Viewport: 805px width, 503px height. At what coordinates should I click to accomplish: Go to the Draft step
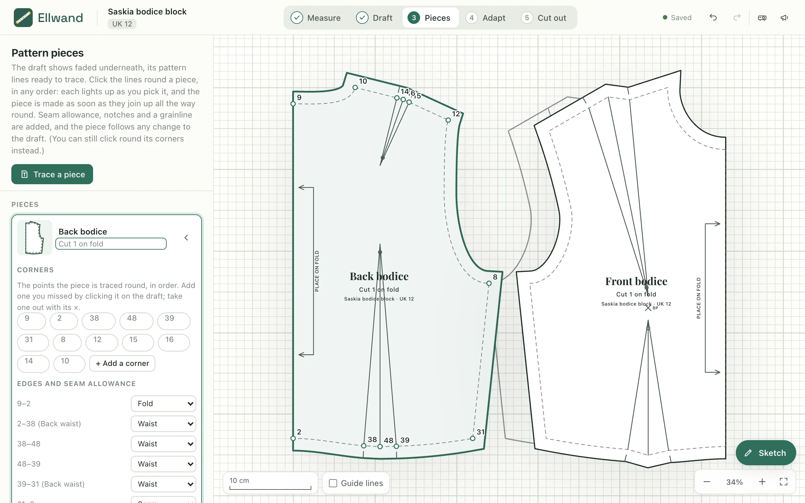(x=374, y=18)
